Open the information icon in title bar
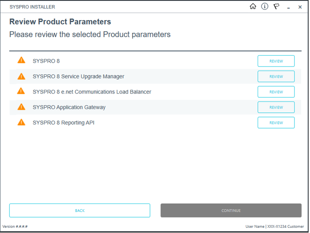Viewport: 310px width, 233px height. point(265,7)
